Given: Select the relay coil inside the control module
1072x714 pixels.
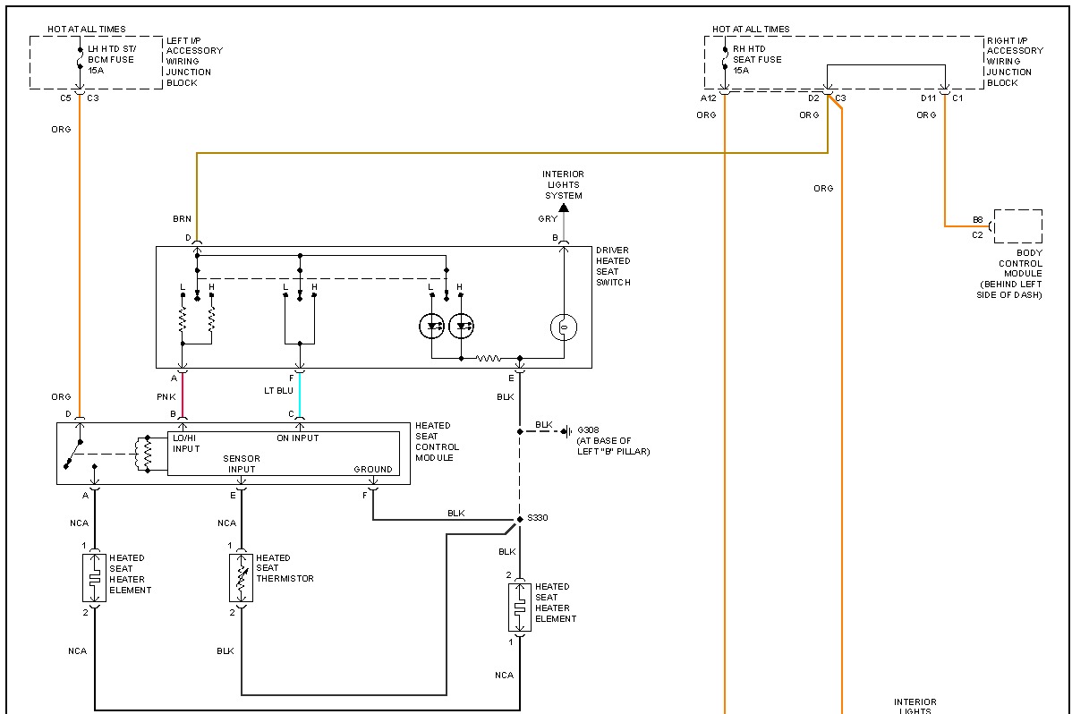Looking at the screenshot, I should point(147,454).
